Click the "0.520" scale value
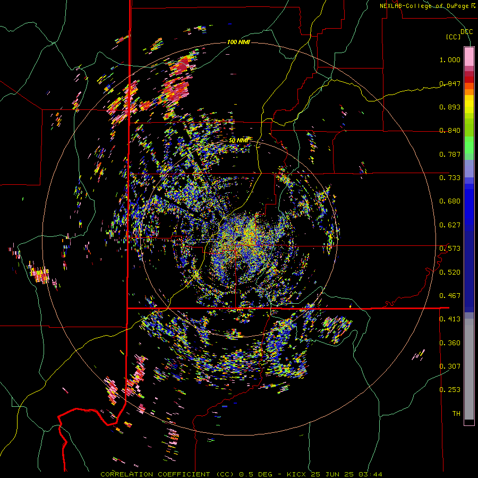 450,272
